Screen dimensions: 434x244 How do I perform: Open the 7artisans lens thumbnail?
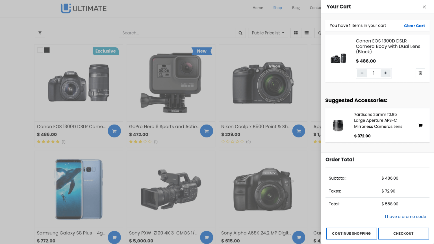coord(338,125)
